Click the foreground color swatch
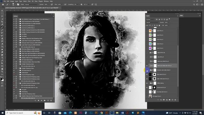Image resolution: width=204 pixels, height=115 pixels. 1,79
